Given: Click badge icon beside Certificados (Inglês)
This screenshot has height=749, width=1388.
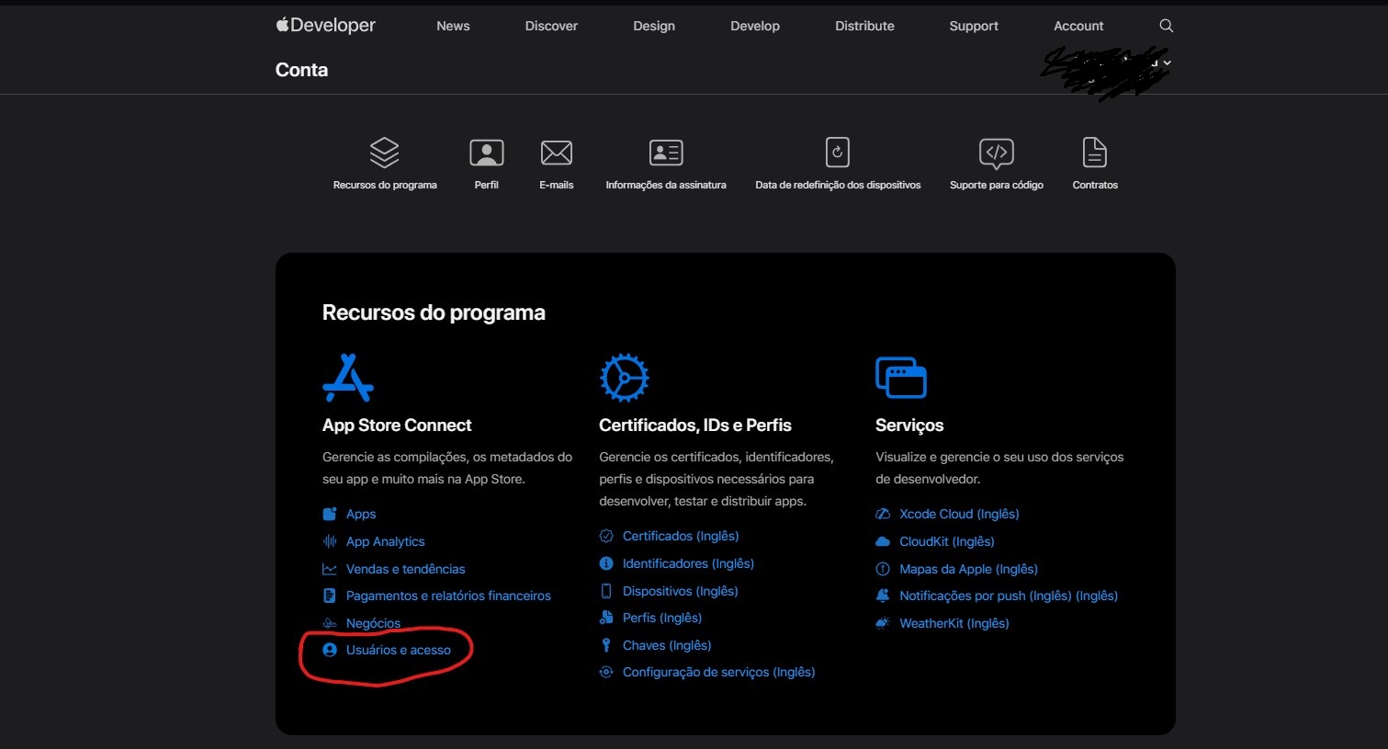Looking at the screenshot, I should pos(606,536).
